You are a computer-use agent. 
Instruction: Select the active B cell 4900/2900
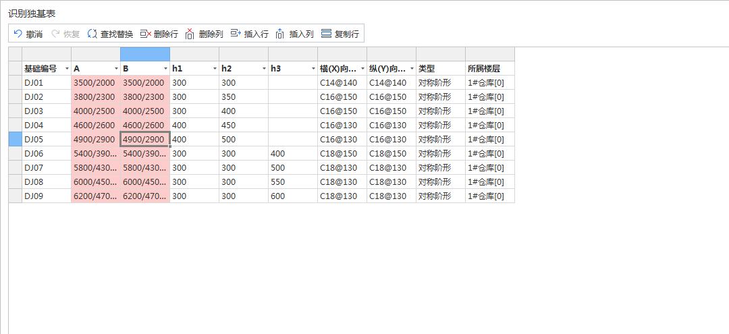click(145, 140)
